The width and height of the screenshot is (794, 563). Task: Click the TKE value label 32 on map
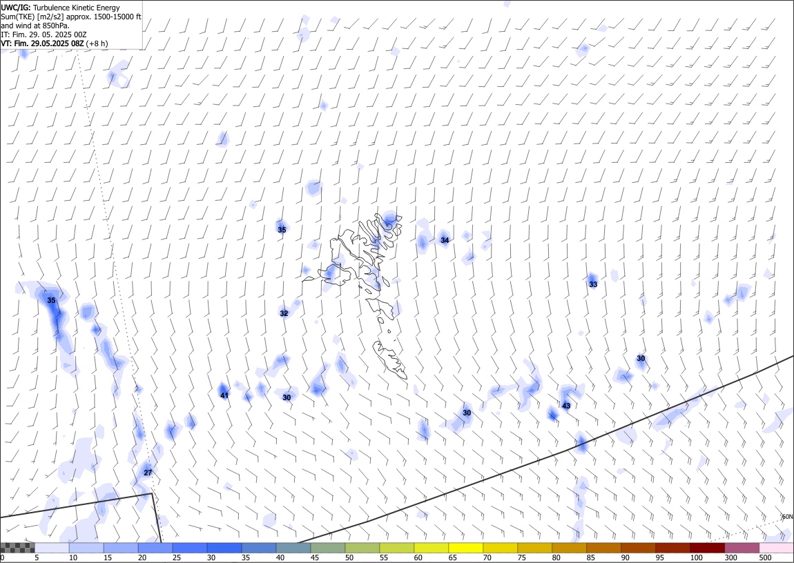[284, 314]
